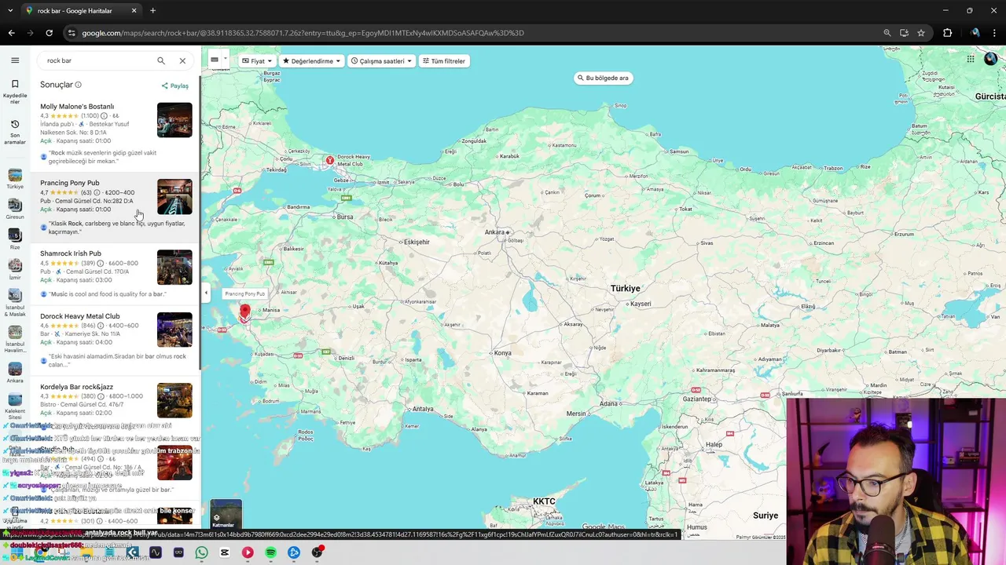
Task: Close the rock bar Google Haritalar tab
Action: click(134, 10)
